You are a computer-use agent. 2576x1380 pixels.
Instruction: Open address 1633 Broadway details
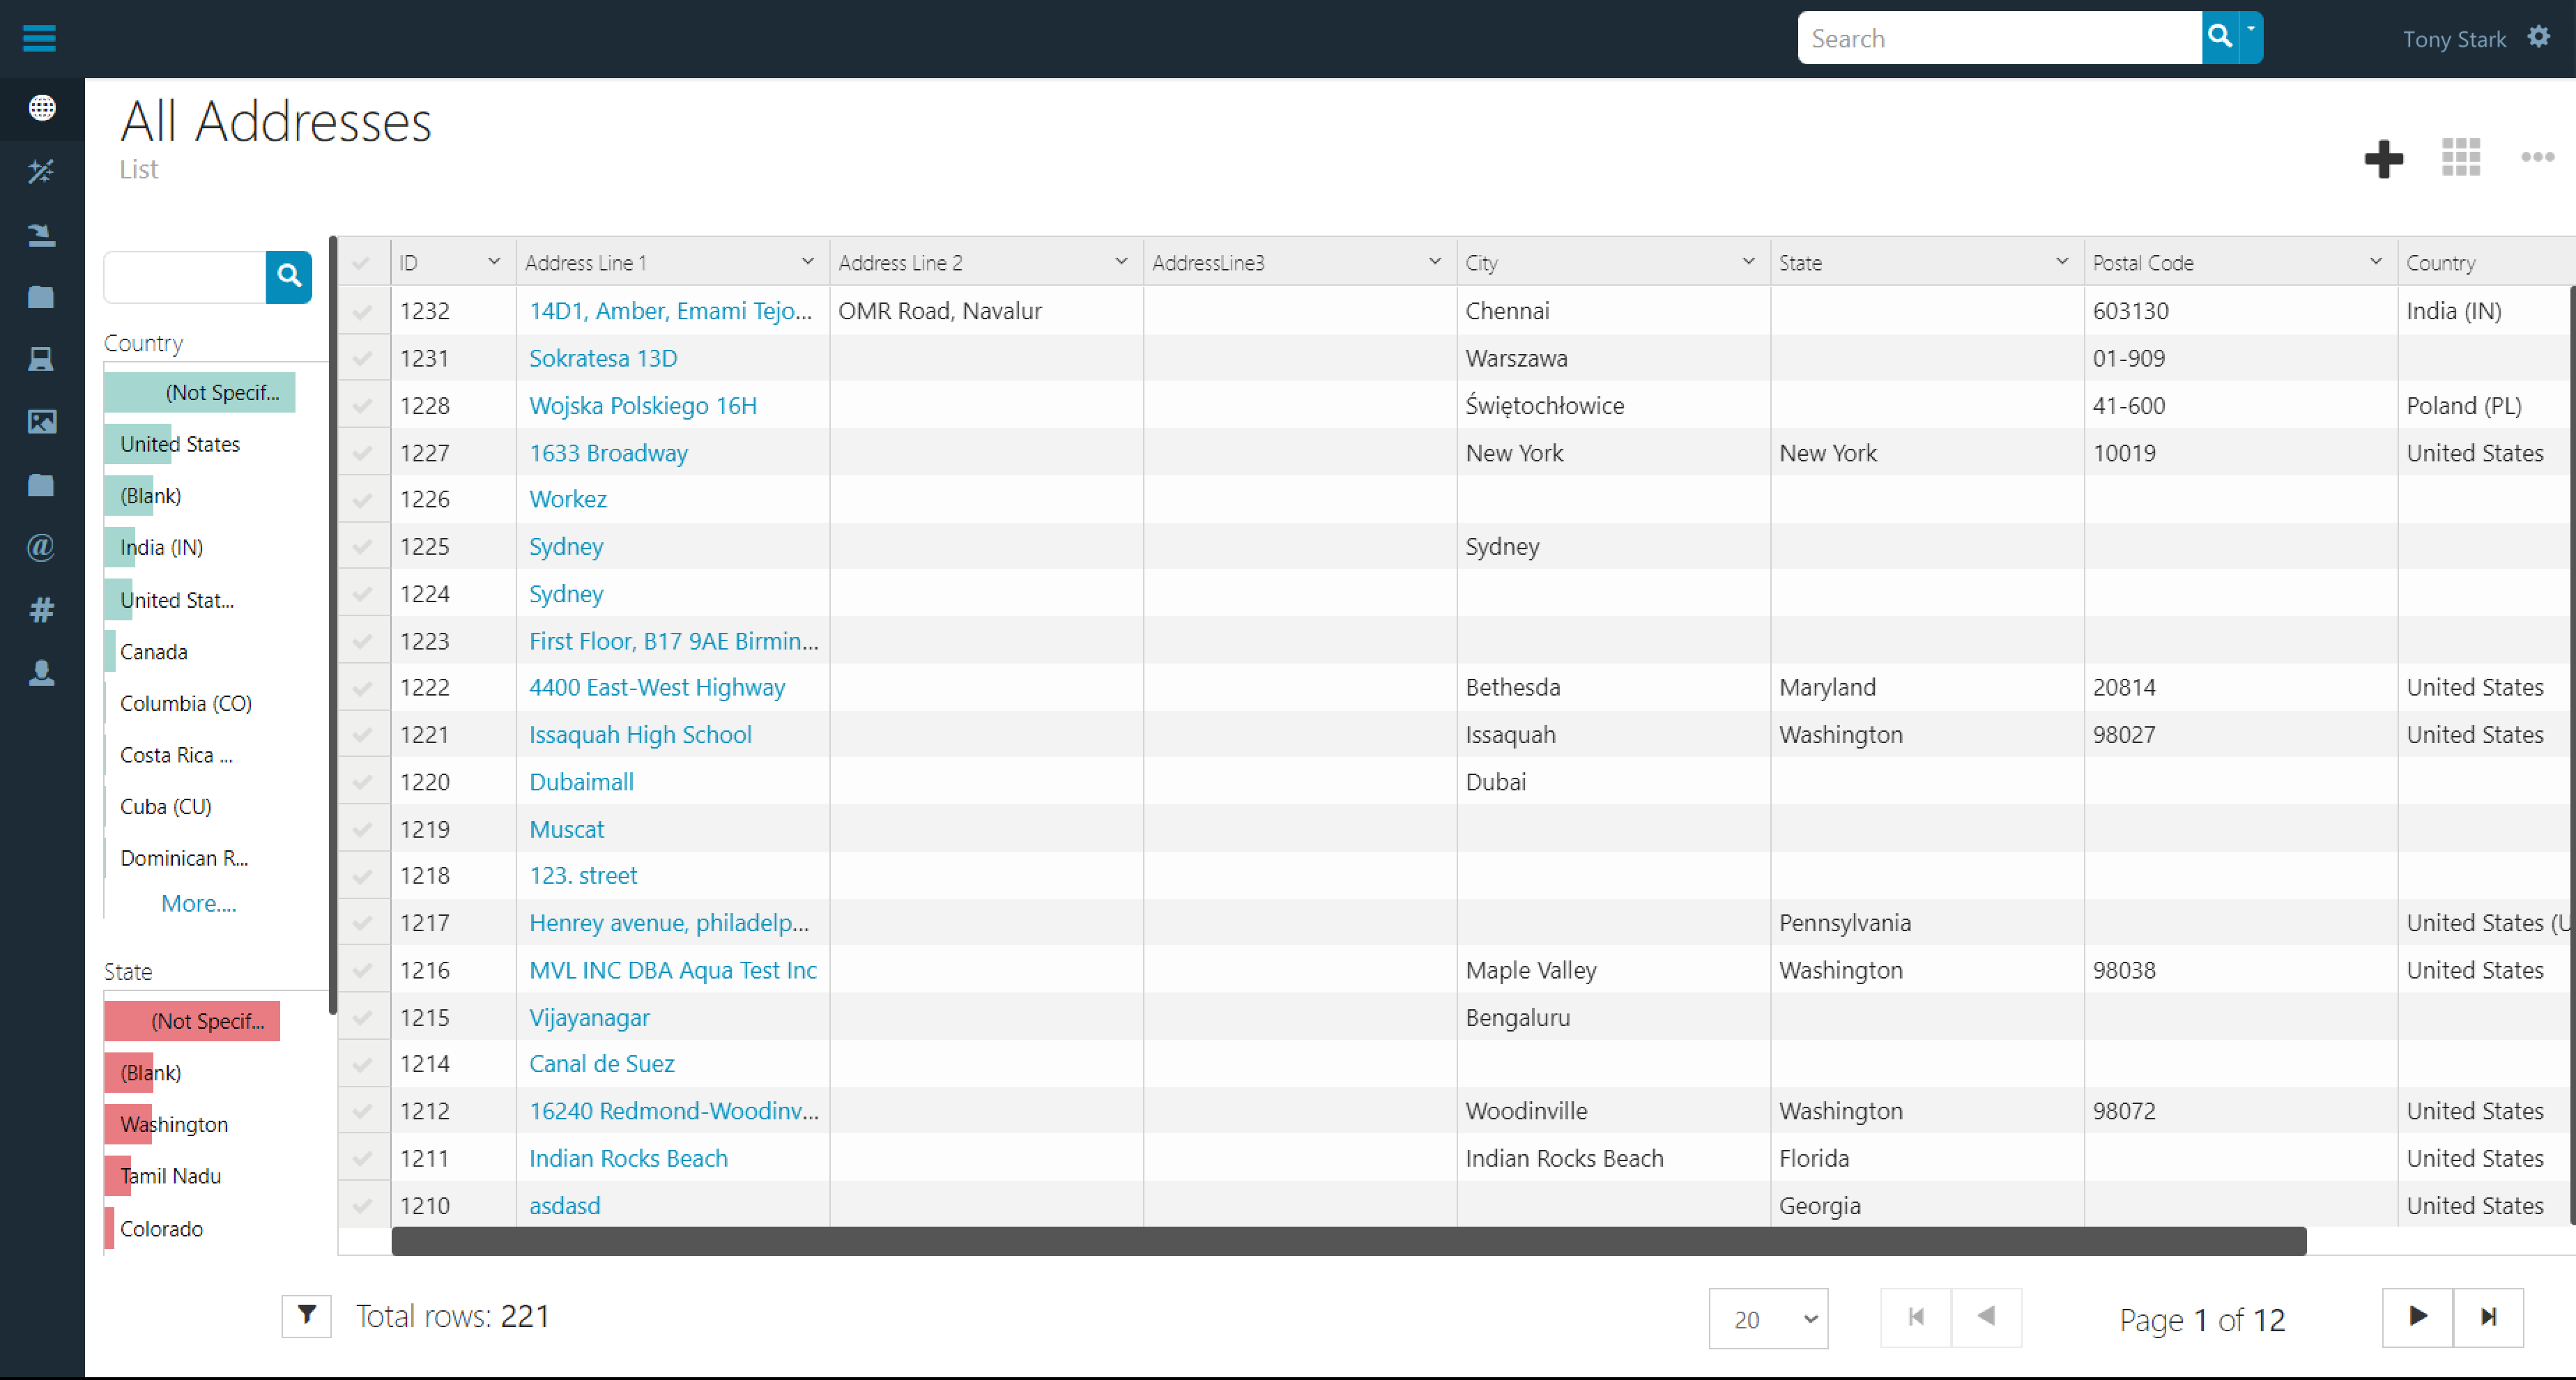[x=608, y=452]
